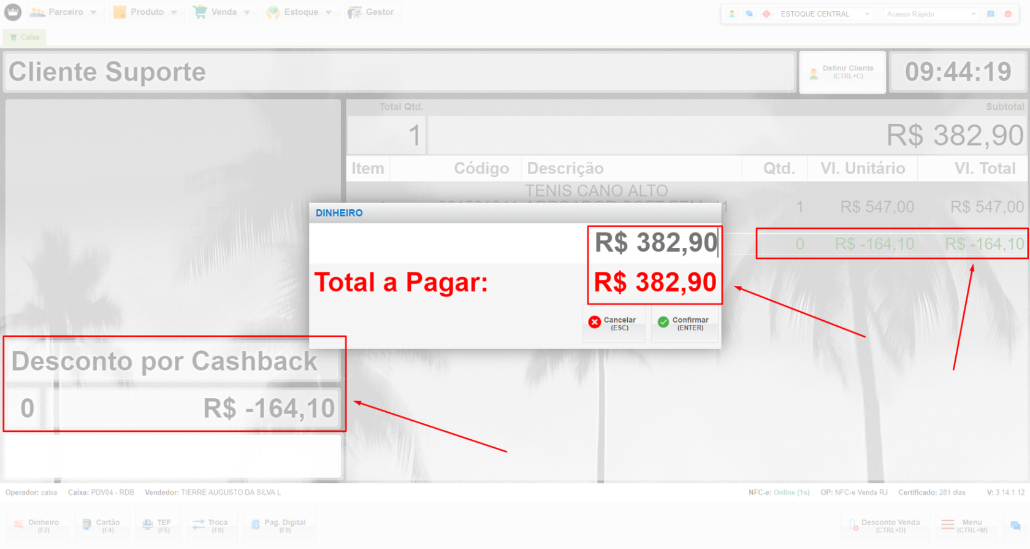Screen dimensions: 1030x549
Task: Click the red power logout icon
Action: pyautogui.click(x=1008, y=13)
